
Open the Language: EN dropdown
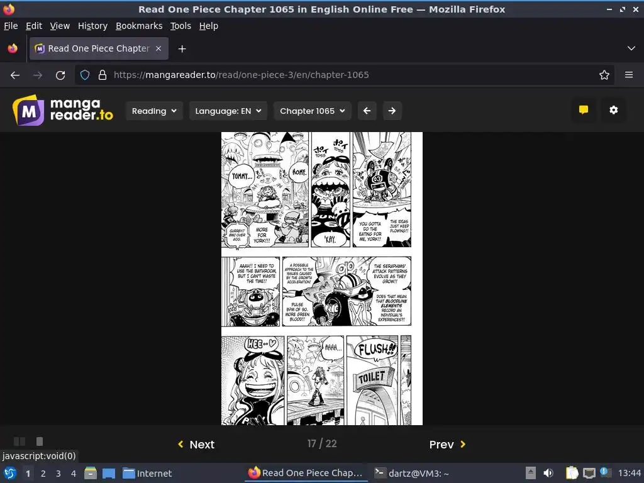(228, 111)
